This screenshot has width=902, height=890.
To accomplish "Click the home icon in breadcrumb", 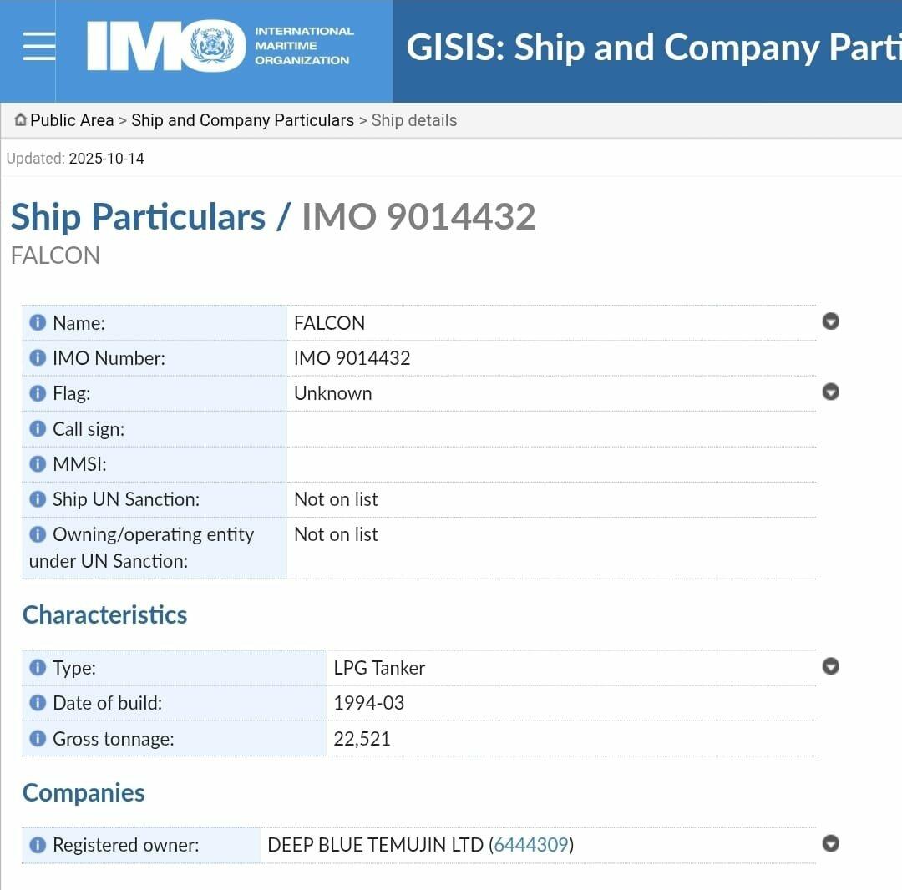I will 21,120.
